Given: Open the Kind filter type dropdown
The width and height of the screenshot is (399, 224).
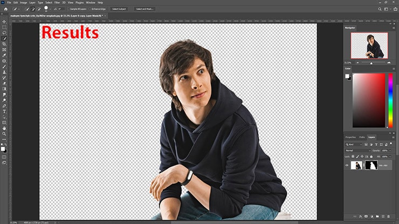Looking at the screenshot, I should [x=354, y=144].
